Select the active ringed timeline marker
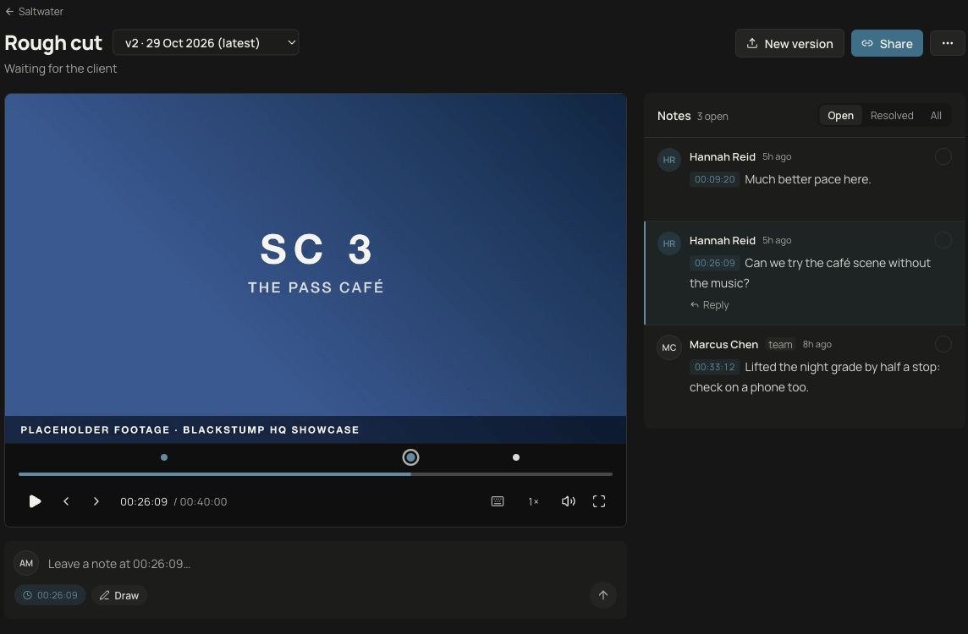968x634 pixels. click(410, 457)
